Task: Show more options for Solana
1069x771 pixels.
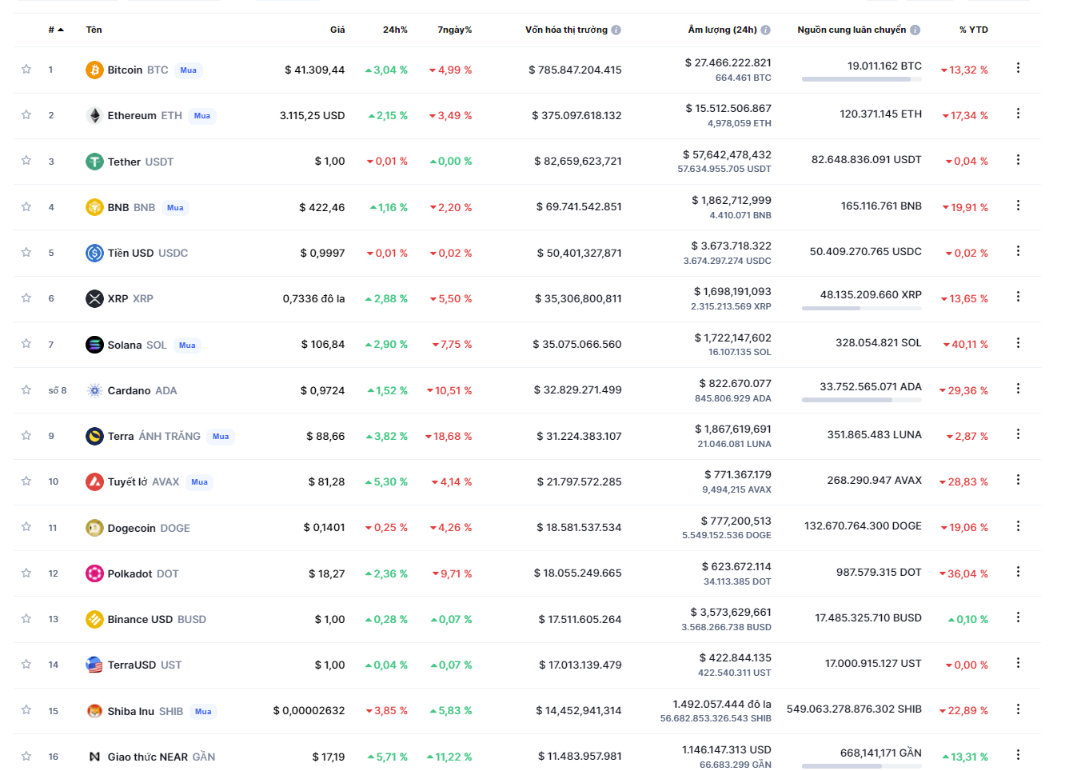Action: 1018,342
